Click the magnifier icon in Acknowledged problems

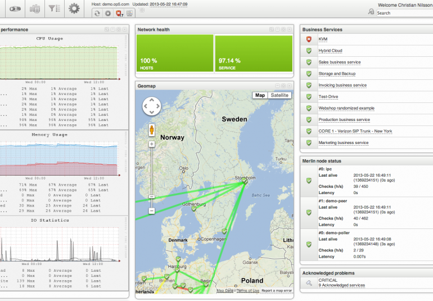click(309, 282)
